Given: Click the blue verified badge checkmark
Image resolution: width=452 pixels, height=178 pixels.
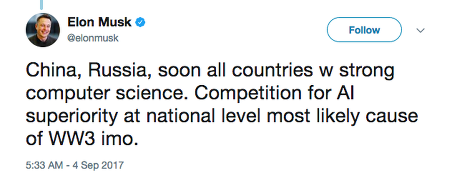Looking at the screenshot, I should pyautogui.click(x=140, y=22).
